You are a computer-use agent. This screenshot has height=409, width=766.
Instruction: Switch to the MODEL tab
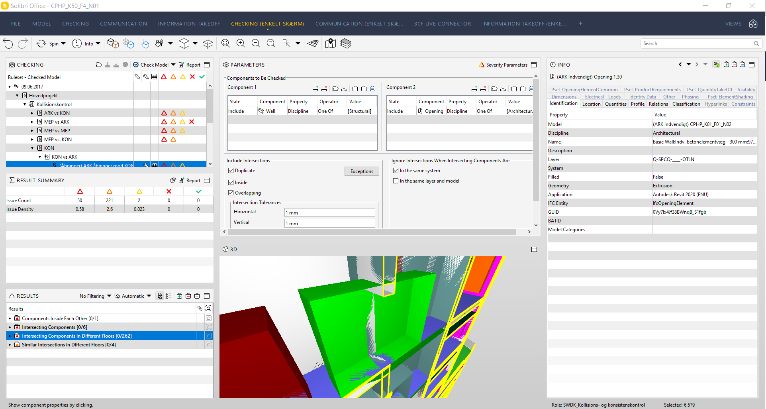pyautogui.click(x=41, y=24)
